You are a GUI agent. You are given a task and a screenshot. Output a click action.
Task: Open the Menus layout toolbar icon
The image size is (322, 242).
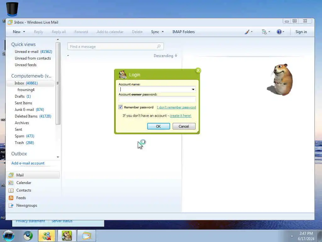(264, 32)
